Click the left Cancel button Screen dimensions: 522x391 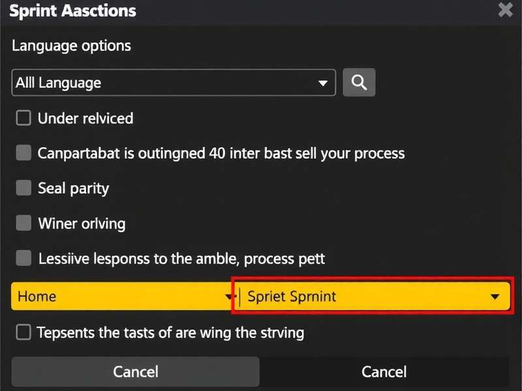coord(135,371)
